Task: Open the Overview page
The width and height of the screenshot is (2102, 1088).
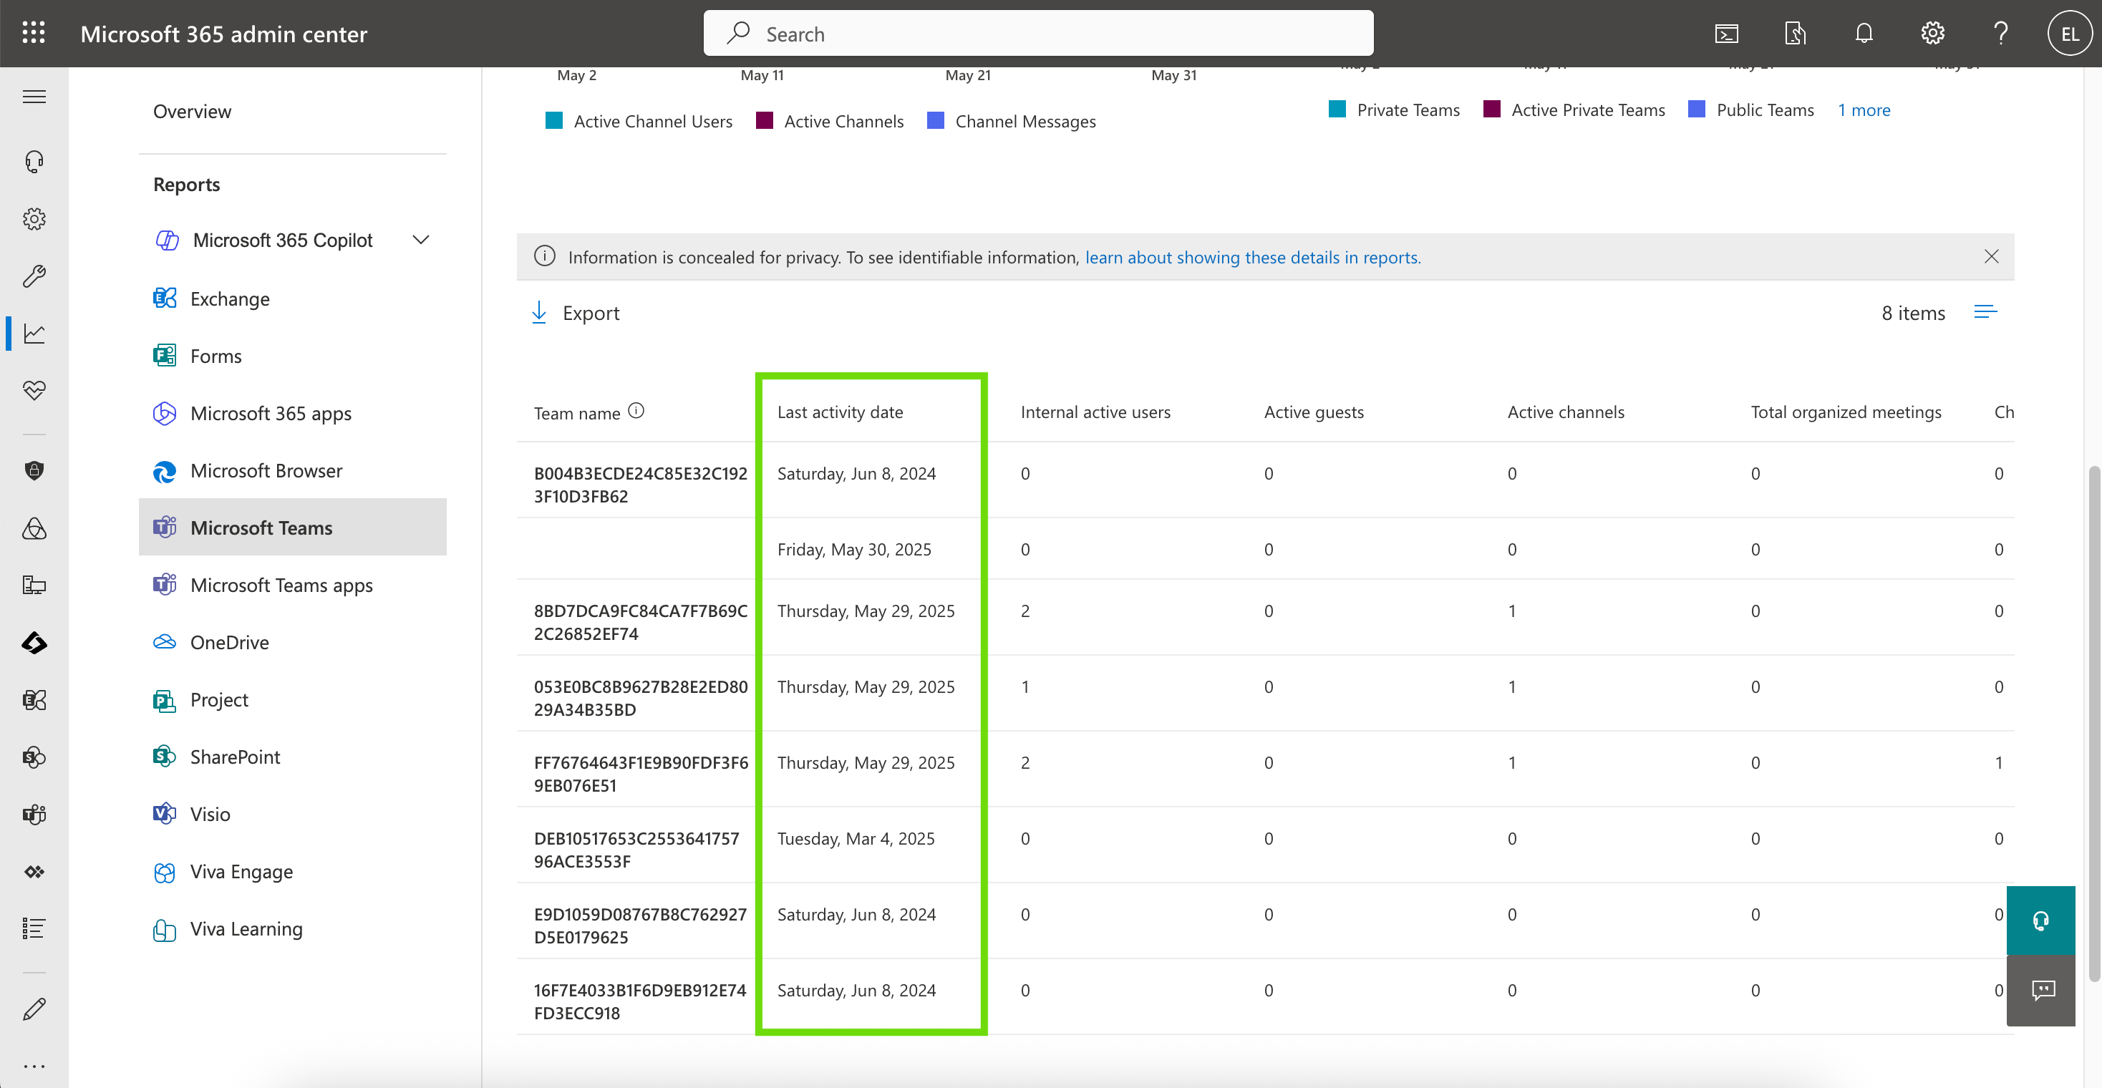Action: 193,111
